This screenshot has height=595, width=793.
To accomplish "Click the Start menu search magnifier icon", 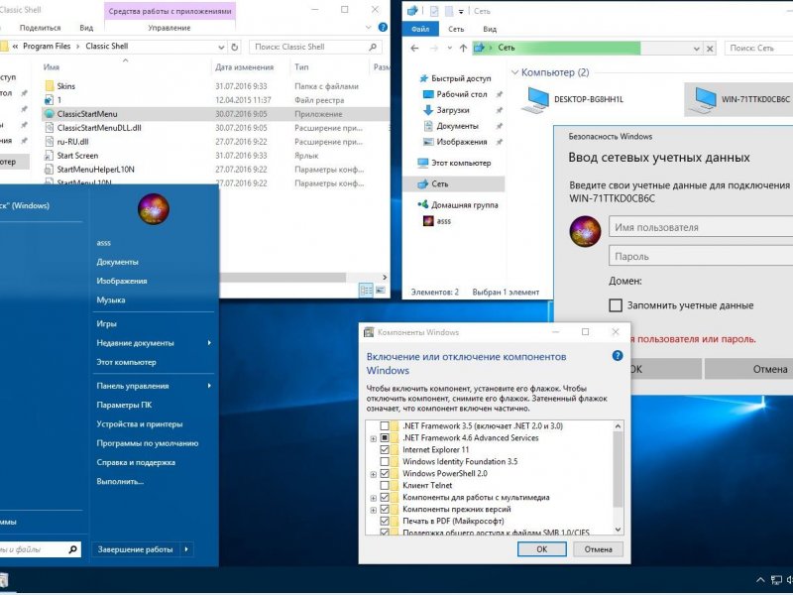I will pos(72,549).
